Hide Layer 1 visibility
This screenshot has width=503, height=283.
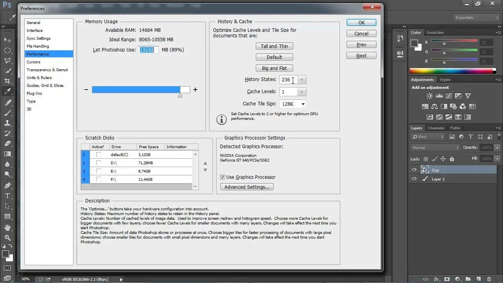[414, 179]
